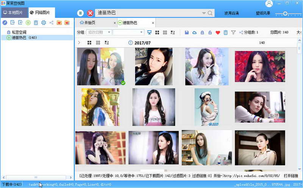The image size is (303, 188).
Task: Switch to the 本地图片 tab
Action: [13, 12]
